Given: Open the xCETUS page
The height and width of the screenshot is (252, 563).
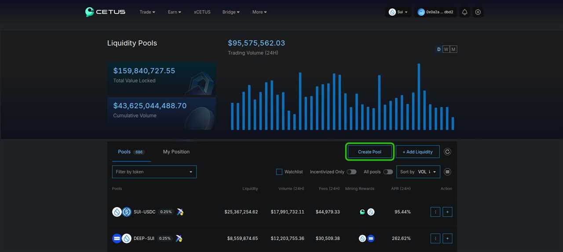Looking at the screenshot, I should point(202,12).
